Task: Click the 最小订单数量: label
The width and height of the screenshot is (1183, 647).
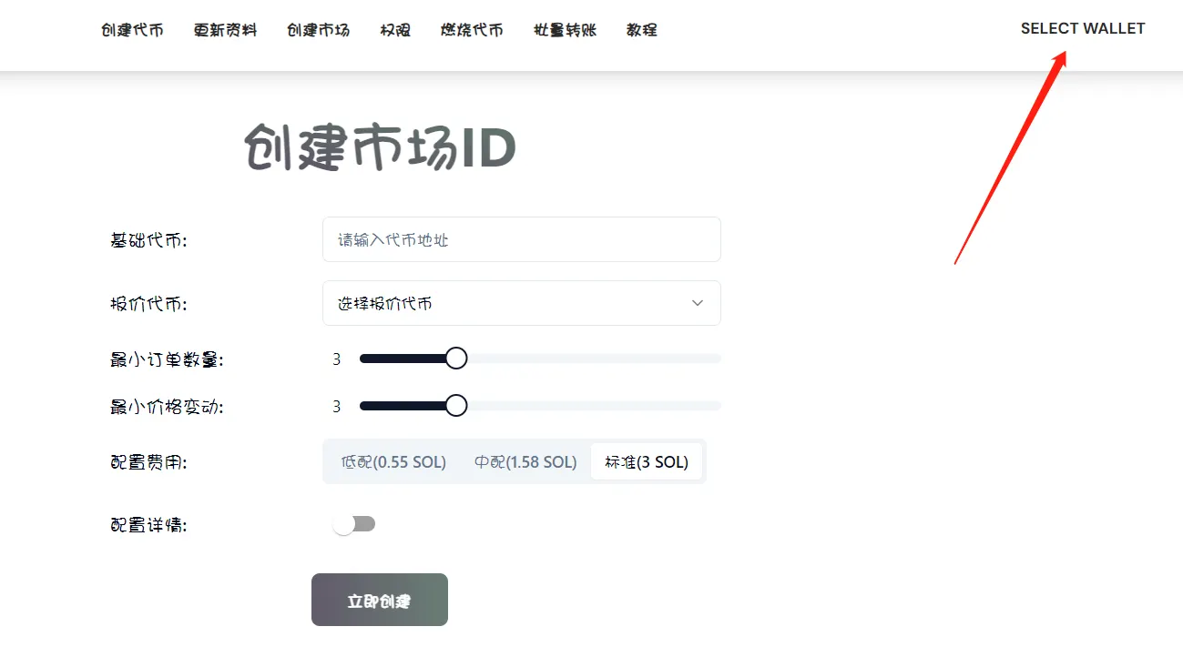Action: [x=167, y=359]
